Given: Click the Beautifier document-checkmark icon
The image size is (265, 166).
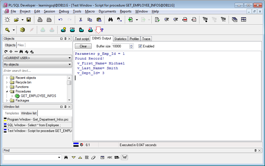Looking at the screenshot, I should click(157, 20).
